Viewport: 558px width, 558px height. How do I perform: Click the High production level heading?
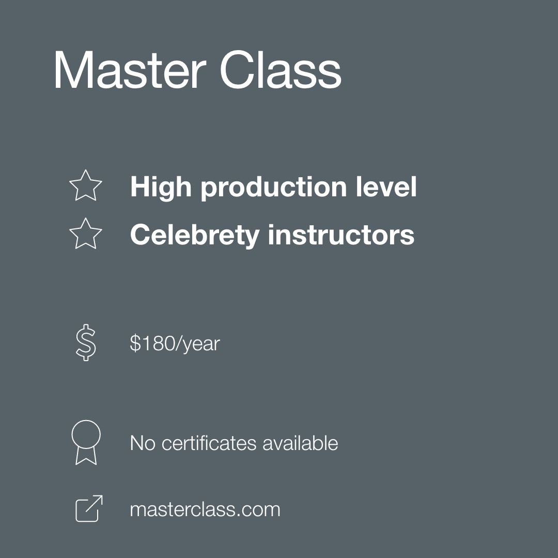273,187
